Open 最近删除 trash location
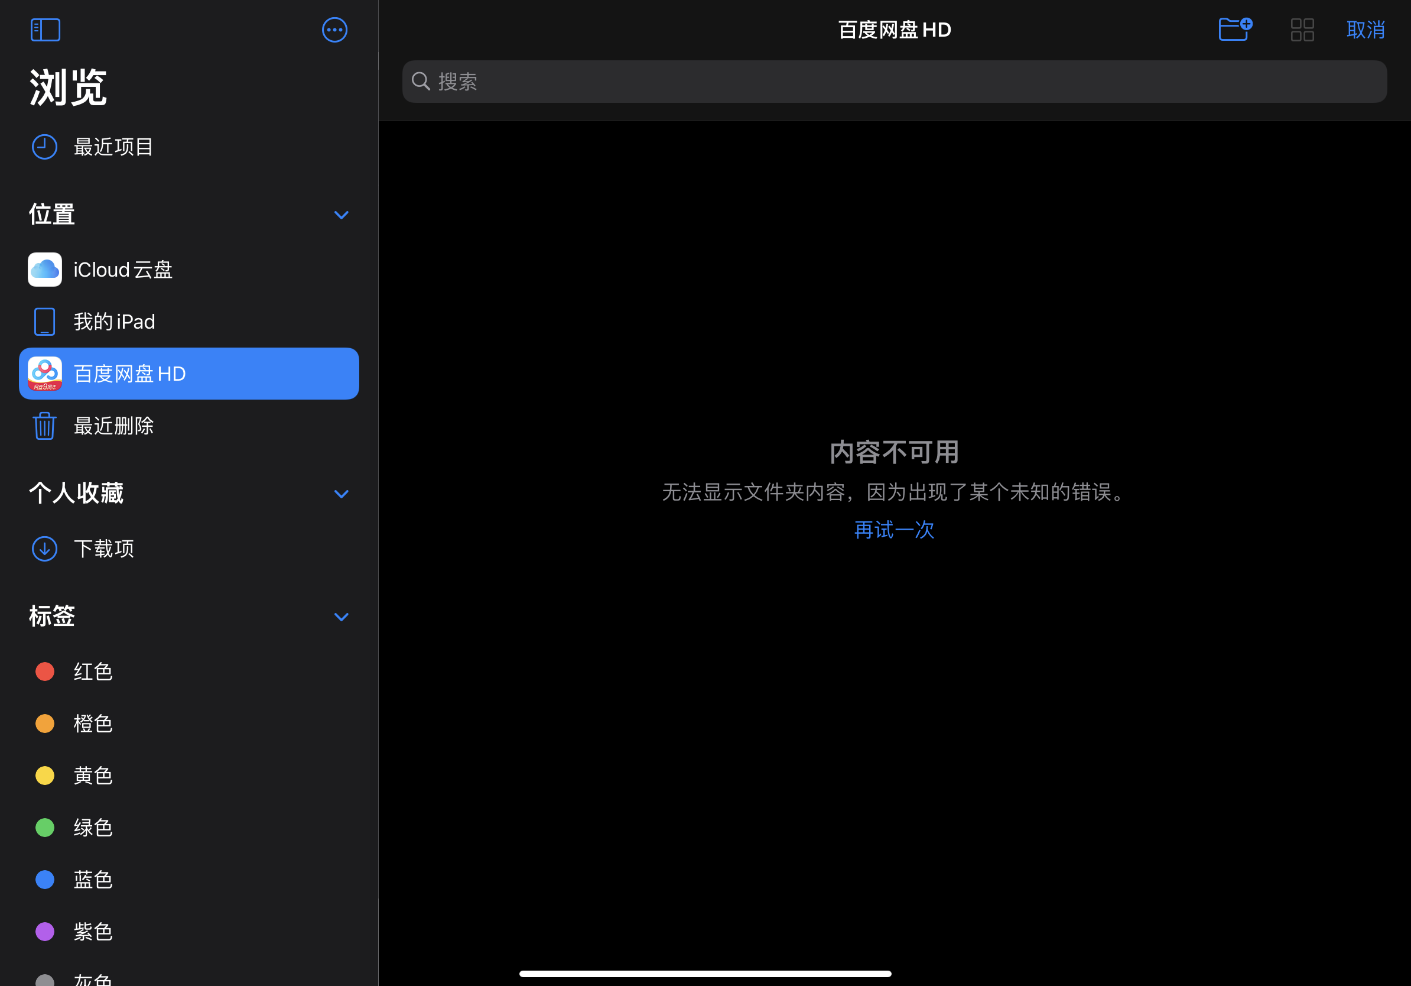Viewport: 1411px width, 986px height. (x=113, y=426)
